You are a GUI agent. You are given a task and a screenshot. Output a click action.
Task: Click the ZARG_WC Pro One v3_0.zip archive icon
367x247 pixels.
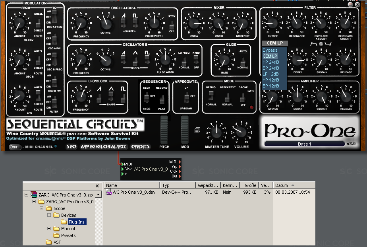tap(34, 194)
